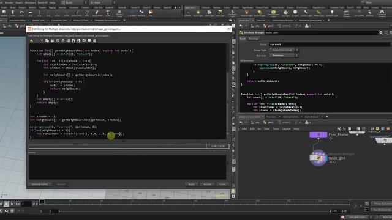Select the Prev_Frame node in network
Viewport: 392px width, 220px height.
click(x=318, y=134)
